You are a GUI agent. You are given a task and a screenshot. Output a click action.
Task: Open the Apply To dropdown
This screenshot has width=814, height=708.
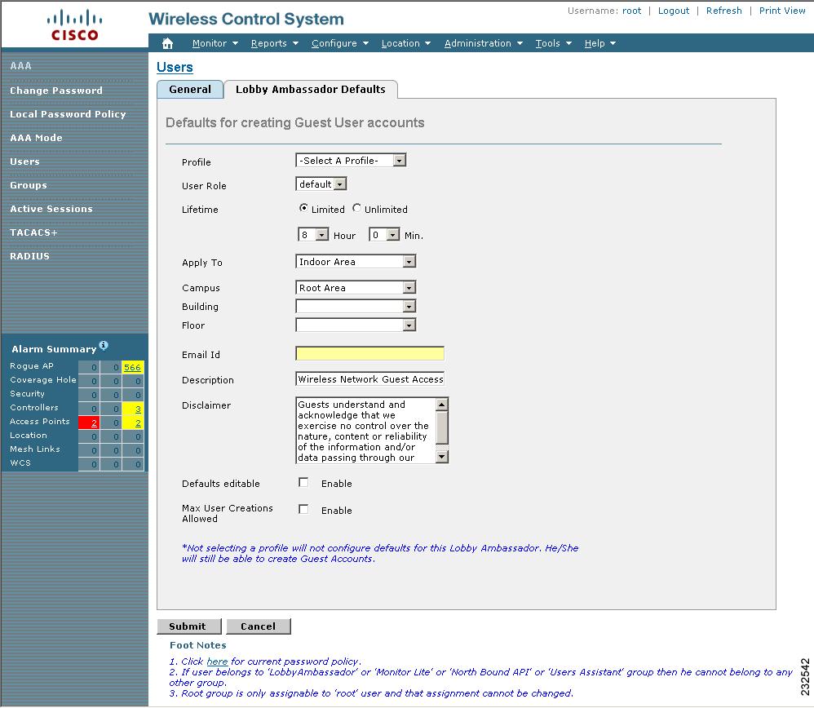tap(356, 262)
